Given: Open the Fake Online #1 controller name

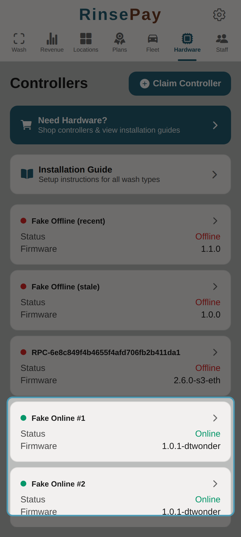Looking at the screenshot, I should [x=58, y=418].
